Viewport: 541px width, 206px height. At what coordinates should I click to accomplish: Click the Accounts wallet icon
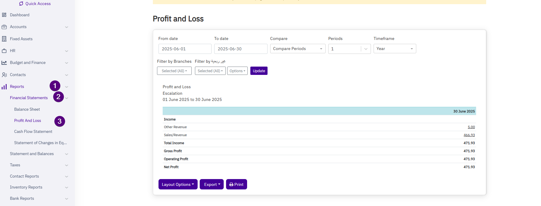pos(4,27)
